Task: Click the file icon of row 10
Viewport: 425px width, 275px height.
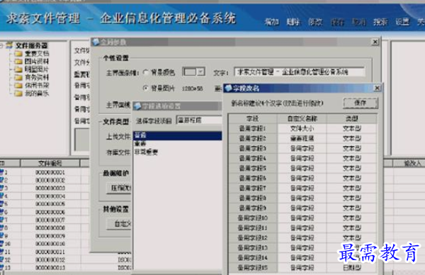Action: pyautogui.click(x=2, y=244)
